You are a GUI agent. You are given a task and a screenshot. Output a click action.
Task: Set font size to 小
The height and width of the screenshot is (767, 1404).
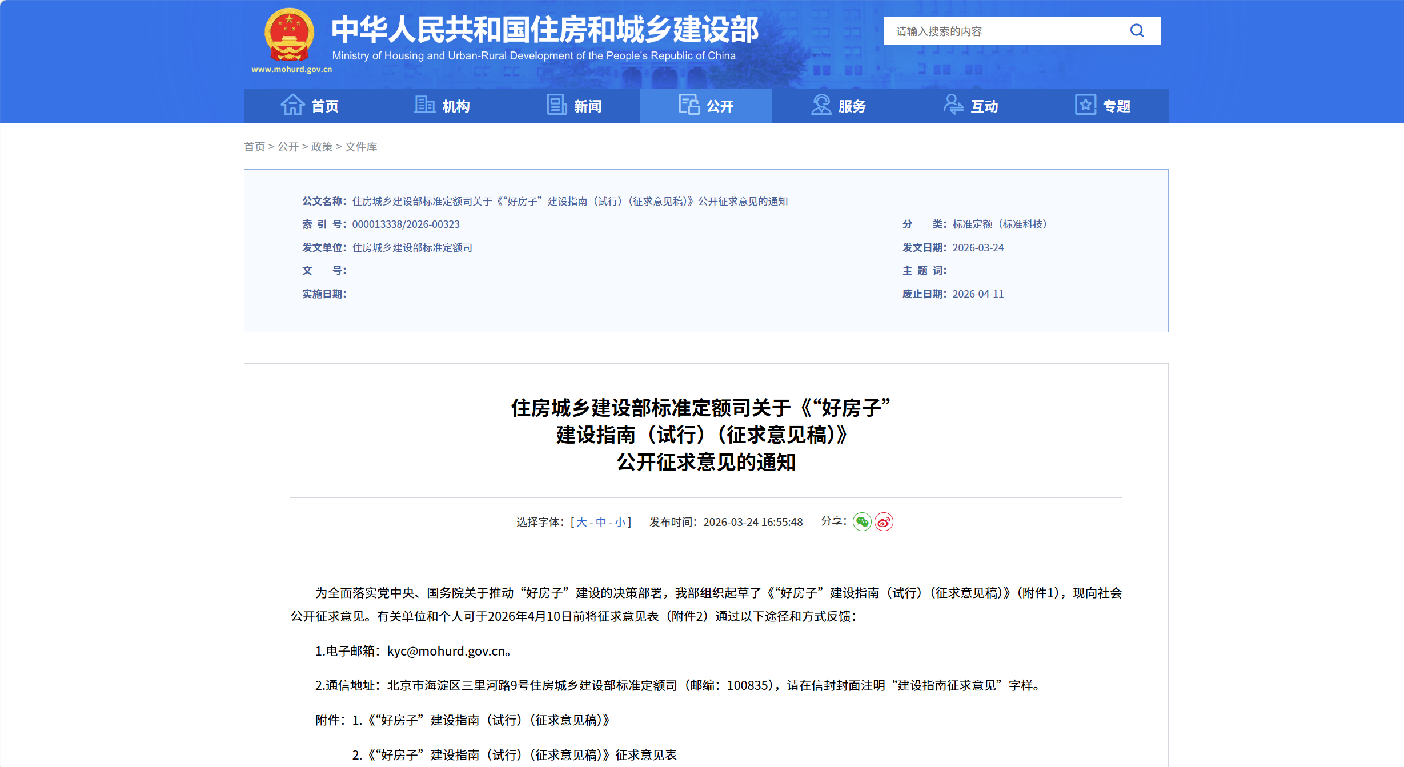pyautogui.click(x=620, y=522)
